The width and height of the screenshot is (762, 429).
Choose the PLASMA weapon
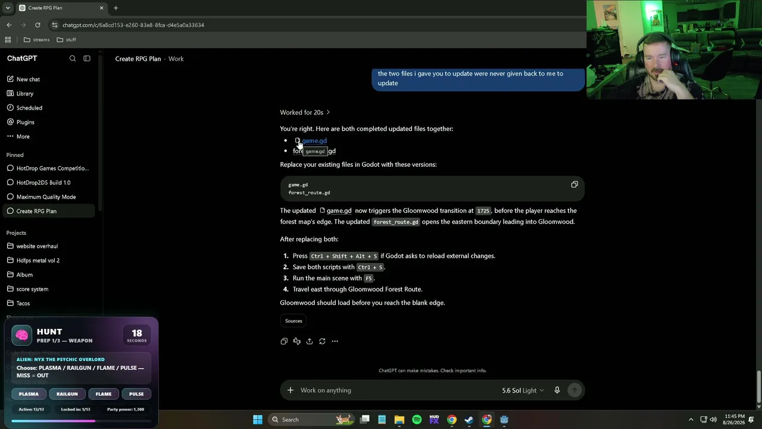tap(29, 394)
